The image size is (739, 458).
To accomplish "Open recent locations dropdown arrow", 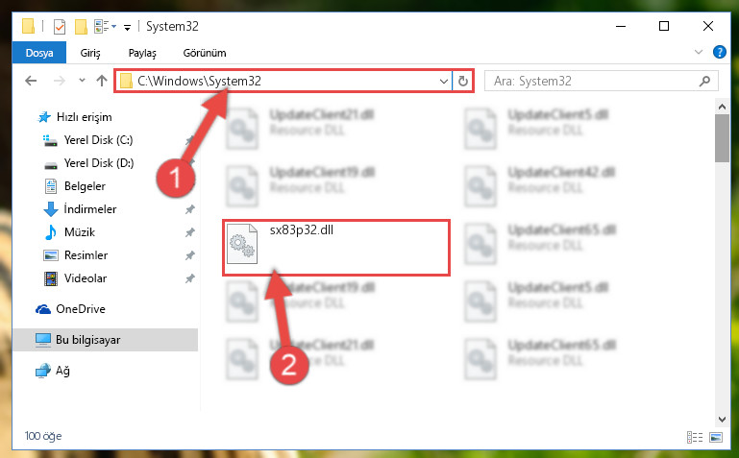I will click(82, 81).
